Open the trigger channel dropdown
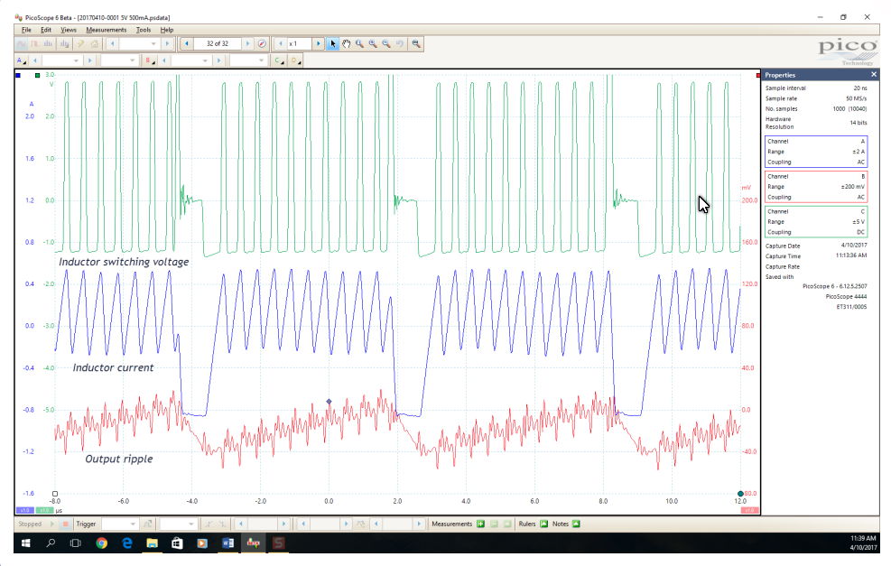 (x=177, y=524)
